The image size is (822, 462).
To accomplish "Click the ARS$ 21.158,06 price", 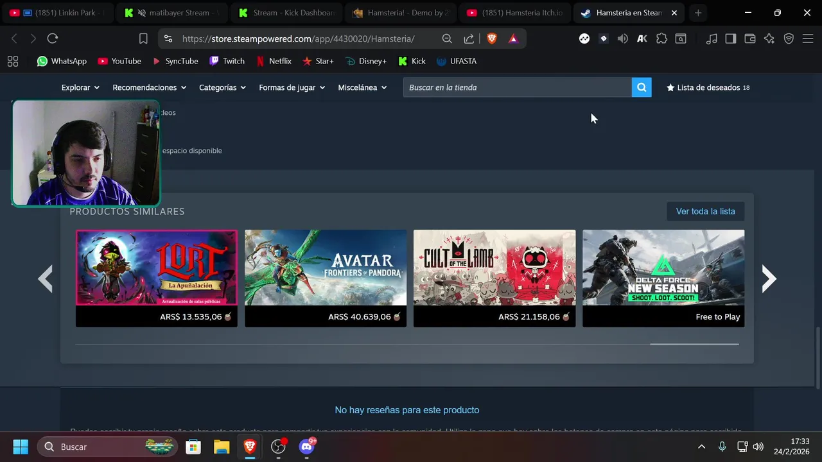I will pyautogui.click(x=529, y=316).
